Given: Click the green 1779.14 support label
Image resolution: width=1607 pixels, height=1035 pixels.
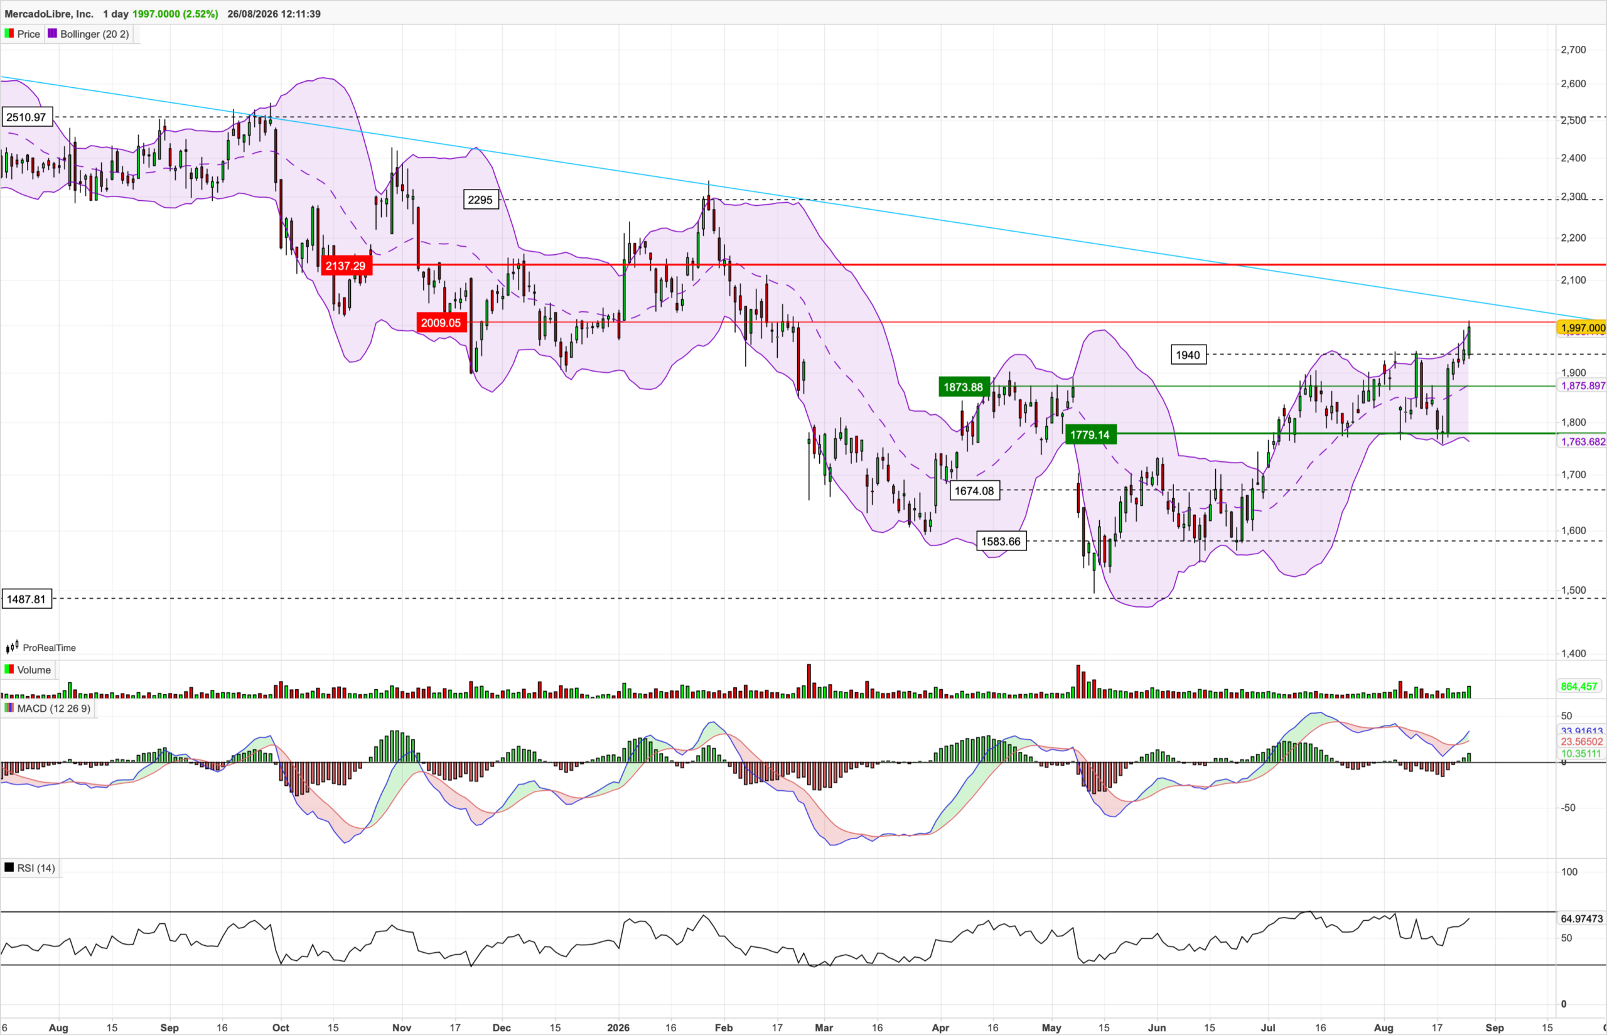Looking at the screenshot, I should point(1090,435).
